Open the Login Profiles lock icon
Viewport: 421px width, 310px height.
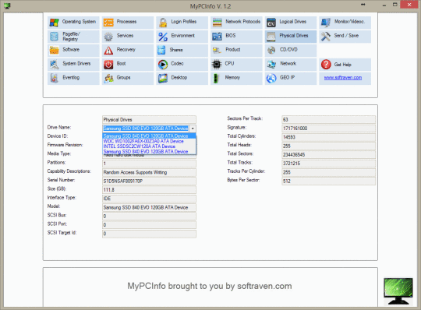(x=163, y=23)
